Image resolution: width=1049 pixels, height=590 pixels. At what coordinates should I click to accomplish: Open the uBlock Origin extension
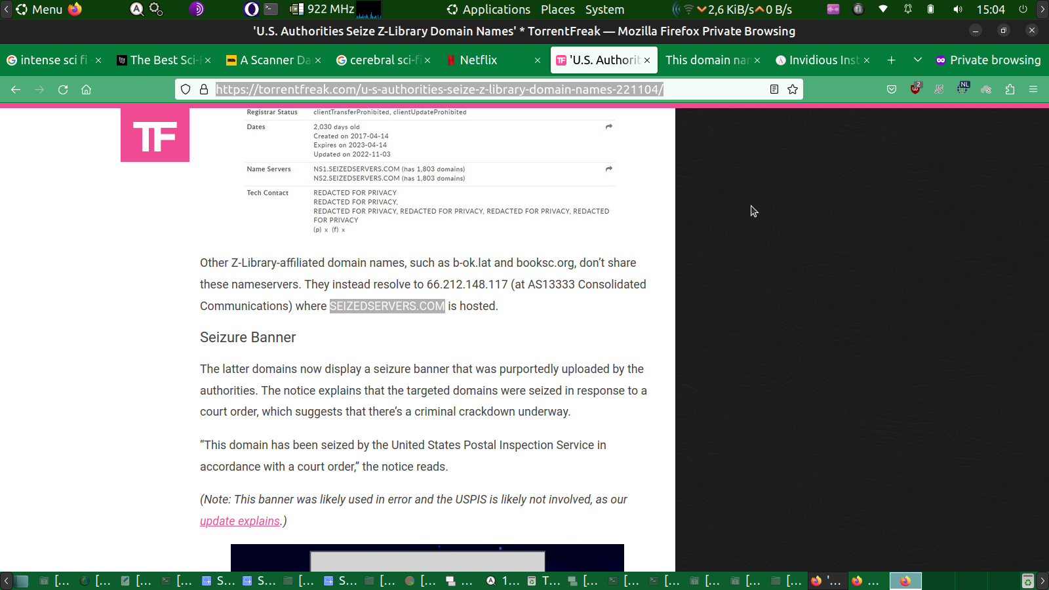click(916, 88)
